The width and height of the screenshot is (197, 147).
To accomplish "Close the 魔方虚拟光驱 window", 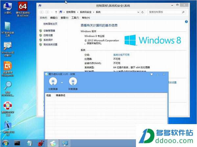I will point(164,74).
